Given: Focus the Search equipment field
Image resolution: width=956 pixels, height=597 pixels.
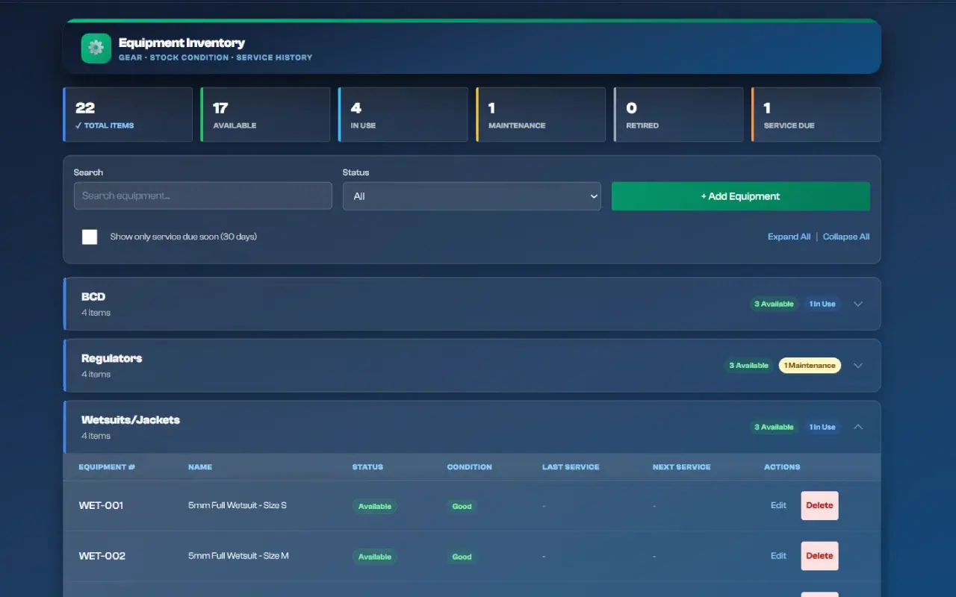Looking at the screenshot, I should click(203, 196).
